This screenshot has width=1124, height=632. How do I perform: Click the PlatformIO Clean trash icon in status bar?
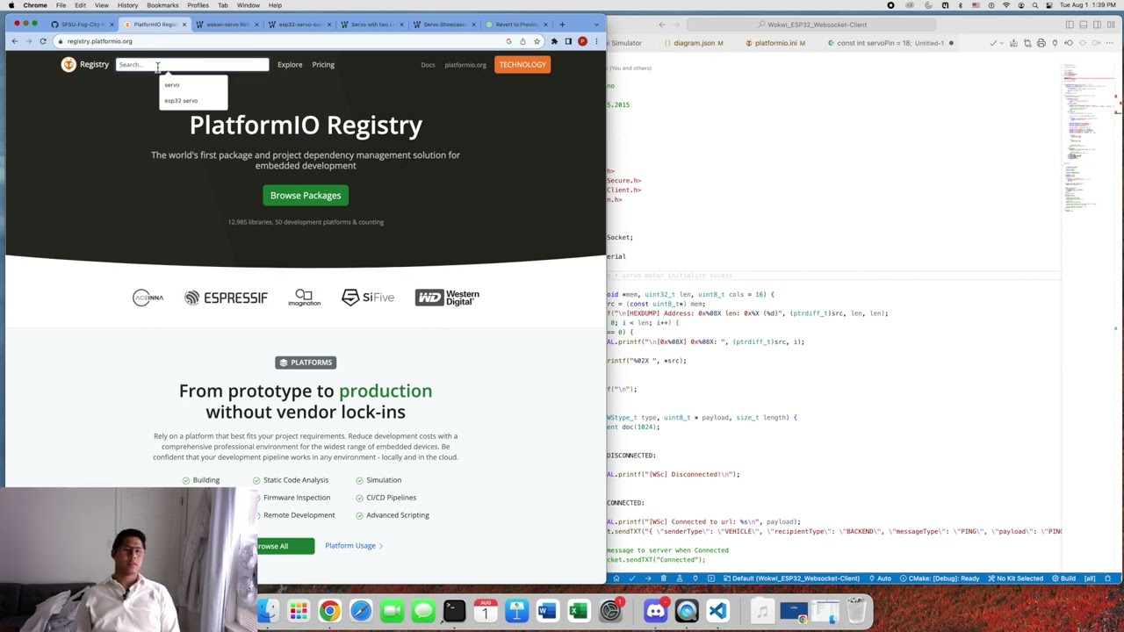tap(664, 578)
